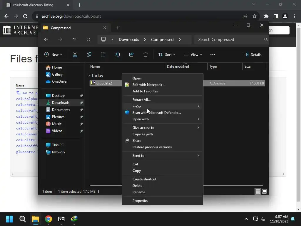Open Chrome profile avatar
This screenshot has width=301, height=226.
point(285,16)
